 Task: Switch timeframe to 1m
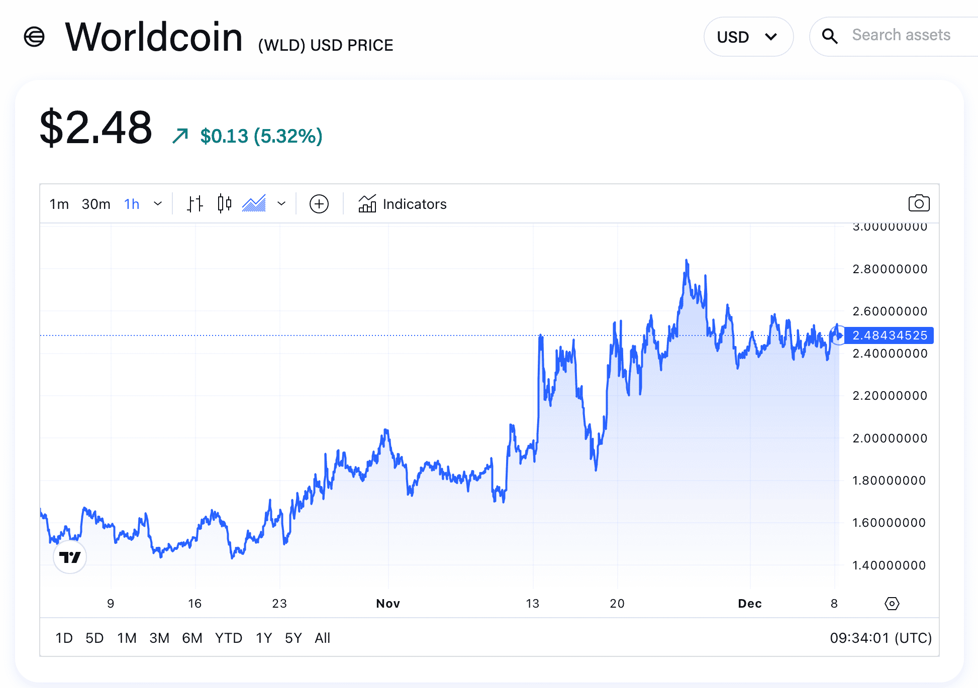pos(59,204)
